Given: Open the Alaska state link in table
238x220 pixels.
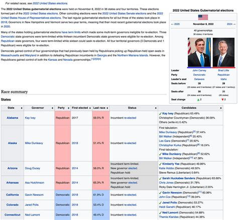Looking at the screenshot, I should tap(13, 143).
